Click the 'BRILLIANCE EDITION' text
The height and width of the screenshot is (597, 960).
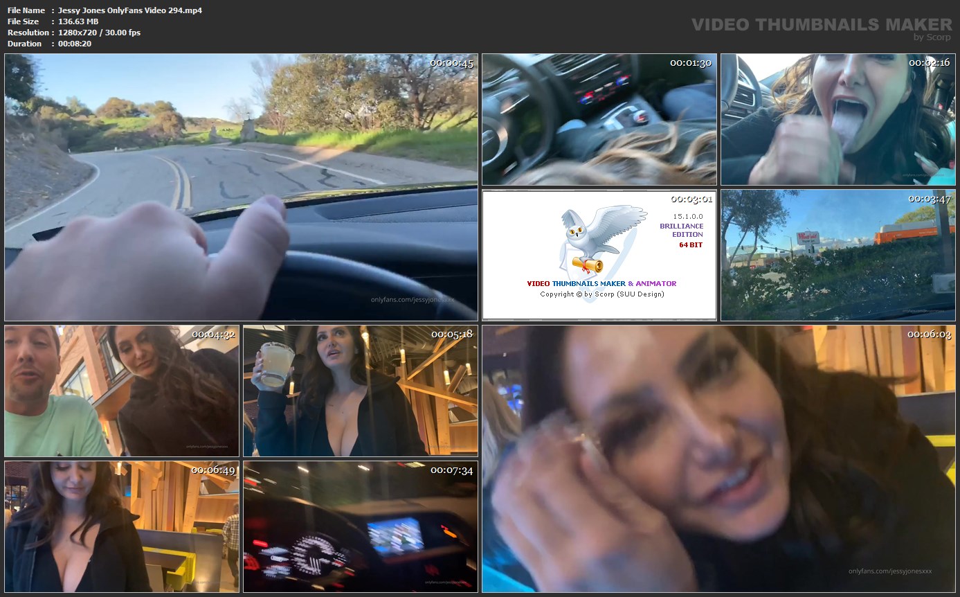pyautogui.click(x=681, y=230)
